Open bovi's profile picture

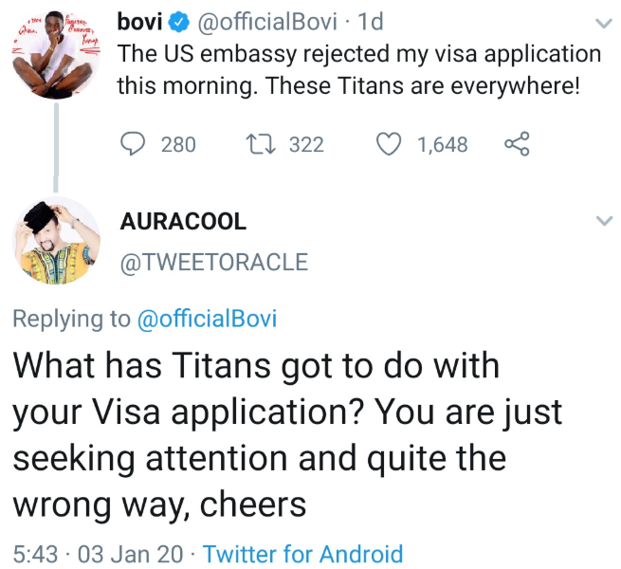(x=55, y=54)
